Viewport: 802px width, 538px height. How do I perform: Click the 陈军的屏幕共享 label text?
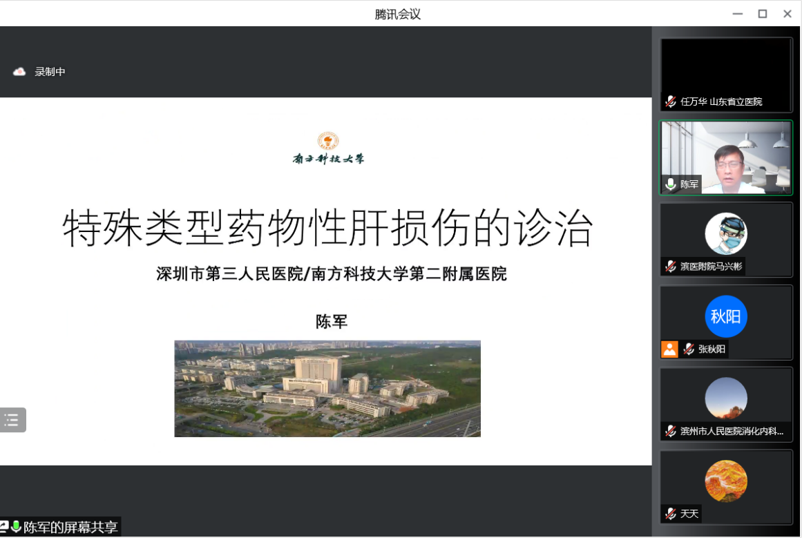[70, 528]
